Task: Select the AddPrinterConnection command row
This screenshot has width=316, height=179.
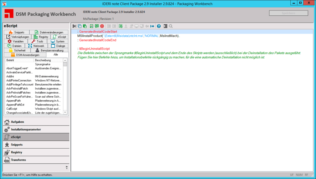Action: 34,80
